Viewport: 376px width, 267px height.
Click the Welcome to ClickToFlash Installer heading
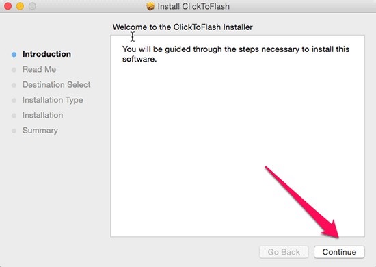click(x=183, y=27)
